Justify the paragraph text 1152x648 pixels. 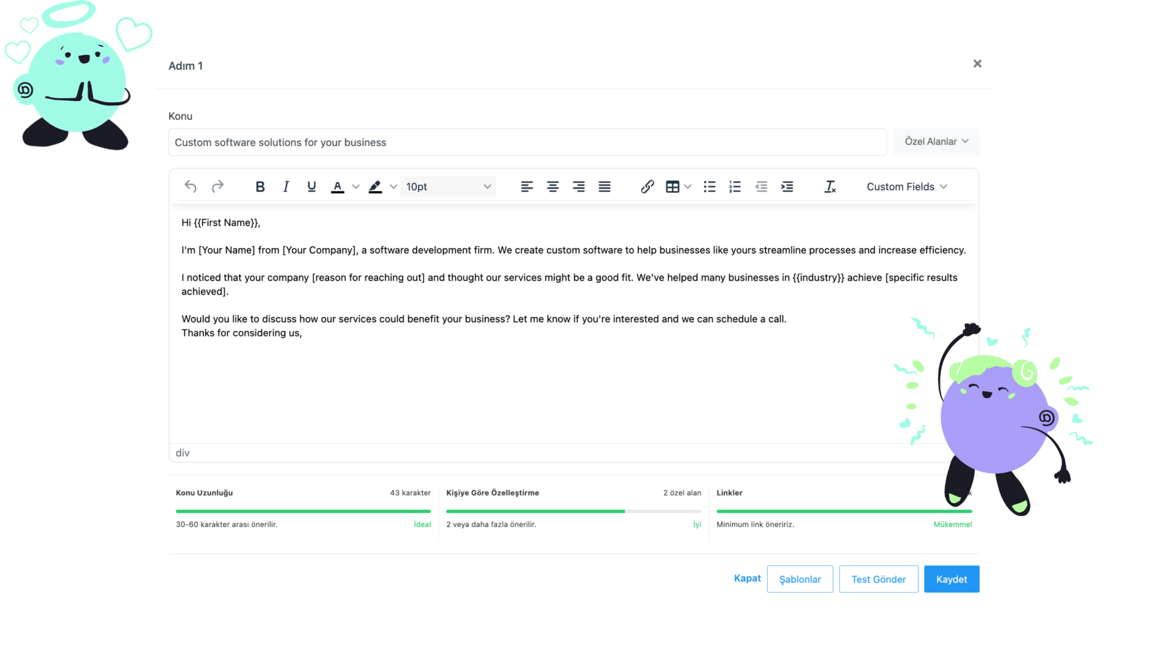(x=604, y=187)
